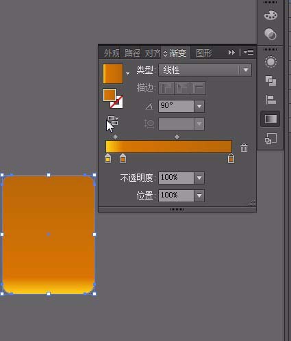Switch to the 外观 tab
291x341 pixels.
(x=112, y=53)
